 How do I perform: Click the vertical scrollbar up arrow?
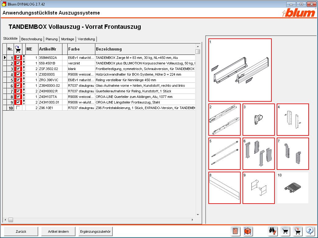pyautogui.click(x=198, y=46)
